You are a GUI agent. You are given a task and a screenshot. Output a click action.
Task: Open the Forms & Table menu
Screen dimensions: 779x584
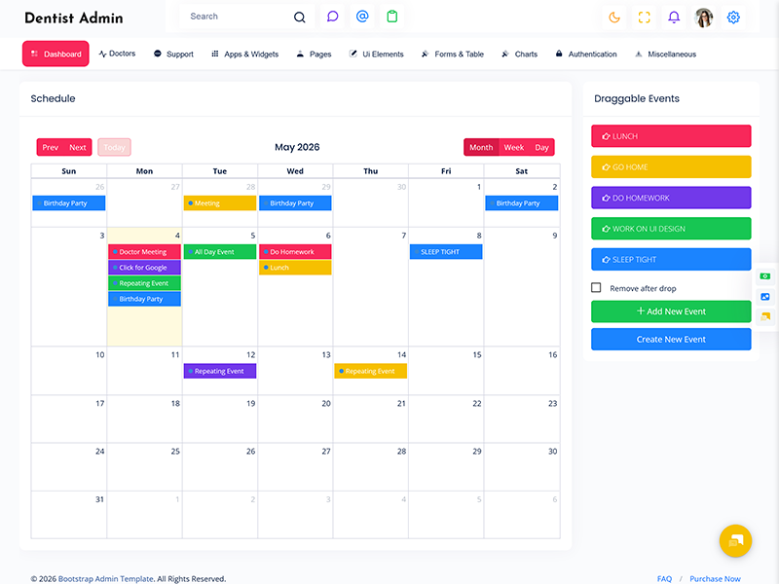452,54
